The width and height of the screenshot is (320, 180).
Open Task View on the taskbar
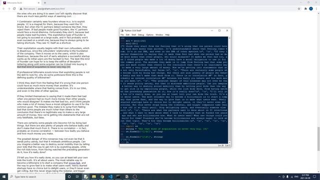(x=77, y=176)
